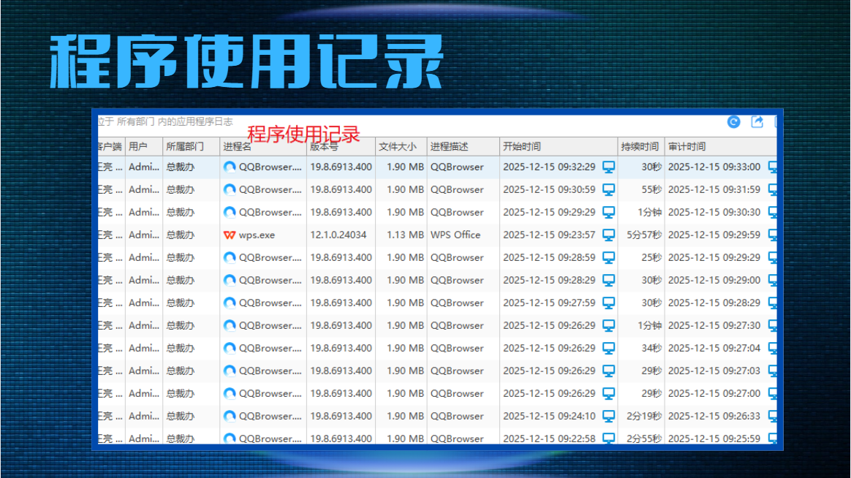Select the wps.exe log row
This screenshot has width=851, height=478.
click(x=437, y=235)
